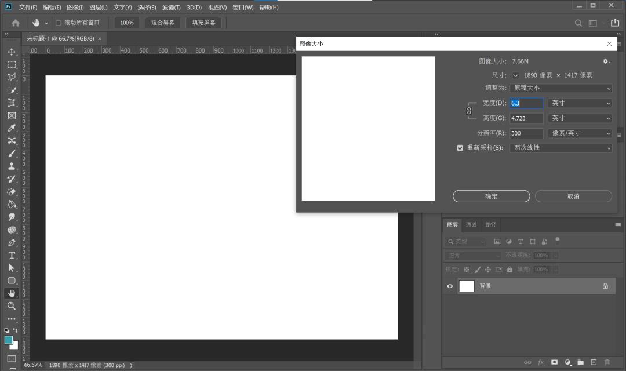Toggle the 重新采样 resample checkbox

(460, 148)
